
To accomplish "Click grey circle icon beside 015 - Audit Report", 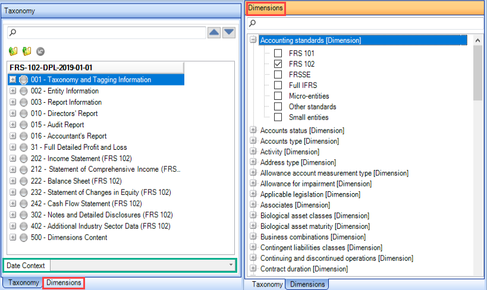I will coord(24,125).
